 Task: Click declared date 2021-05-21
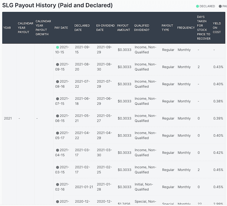tap(82, 118)
